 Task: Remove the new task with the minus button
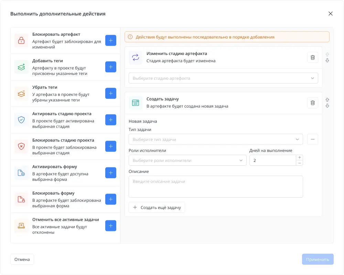pyautogui.click(x=313, y=139)
